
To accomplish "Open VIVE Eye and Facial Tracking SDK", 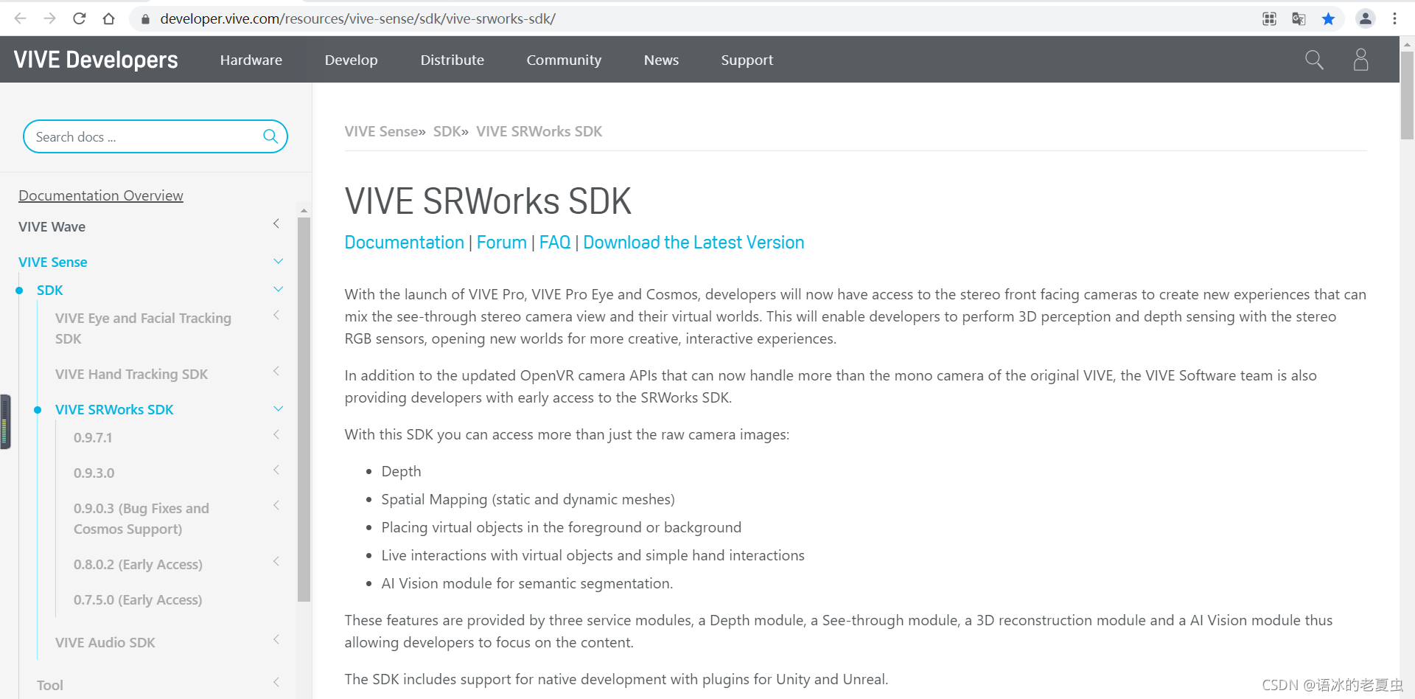I will 143,328.
